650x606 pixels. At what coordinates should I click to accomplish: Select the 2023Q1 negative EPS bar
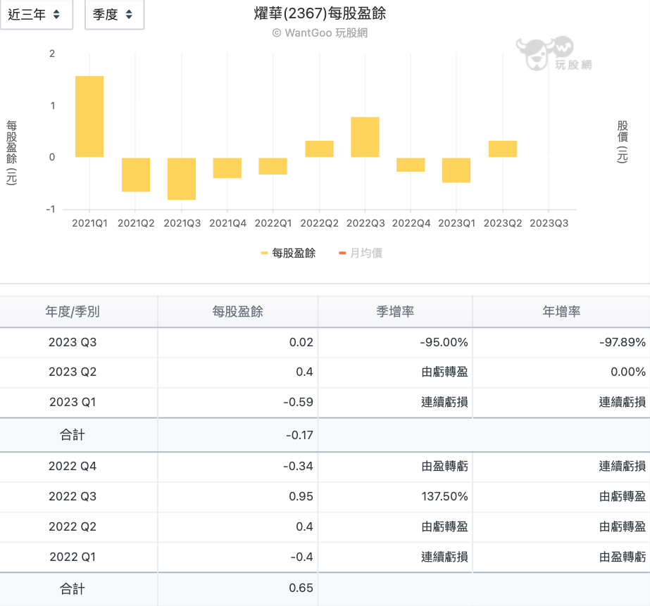(456, 169)
